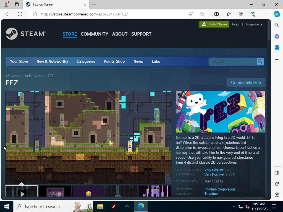The width and height of the screenshot is (283, 212).
Task: Click the browser address bar URL
Action: coord(85,14)
